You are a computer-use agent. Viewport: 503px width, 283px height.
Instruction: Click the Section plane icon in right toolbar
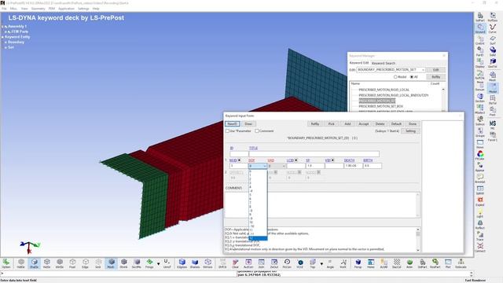[480, 97]
